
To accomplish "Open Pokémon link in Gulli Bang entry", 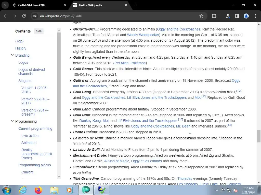I will point(138,63).
